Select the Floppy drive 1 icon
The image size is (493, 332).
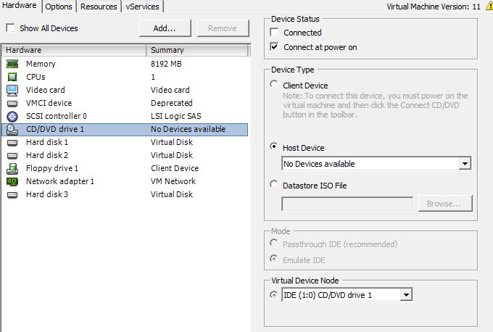pos(12,168)
